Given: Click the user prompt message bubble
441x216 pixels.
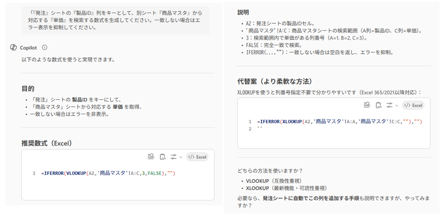Looking at the screenshot, I should 115,20.
